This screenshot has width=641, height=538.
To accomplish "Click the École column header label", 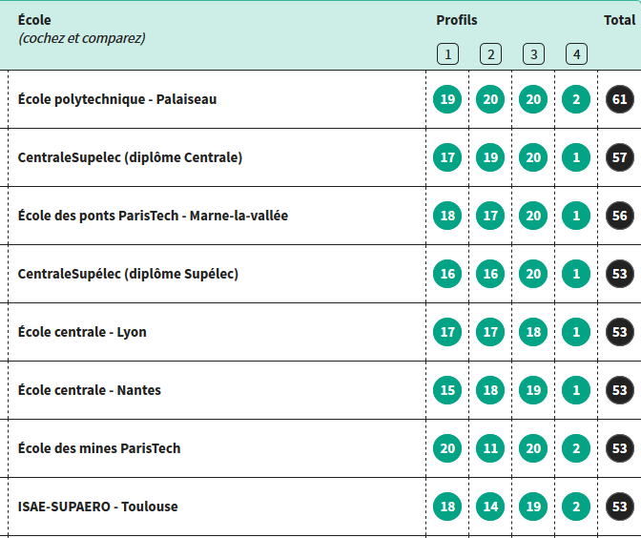I will pos(34,20).
